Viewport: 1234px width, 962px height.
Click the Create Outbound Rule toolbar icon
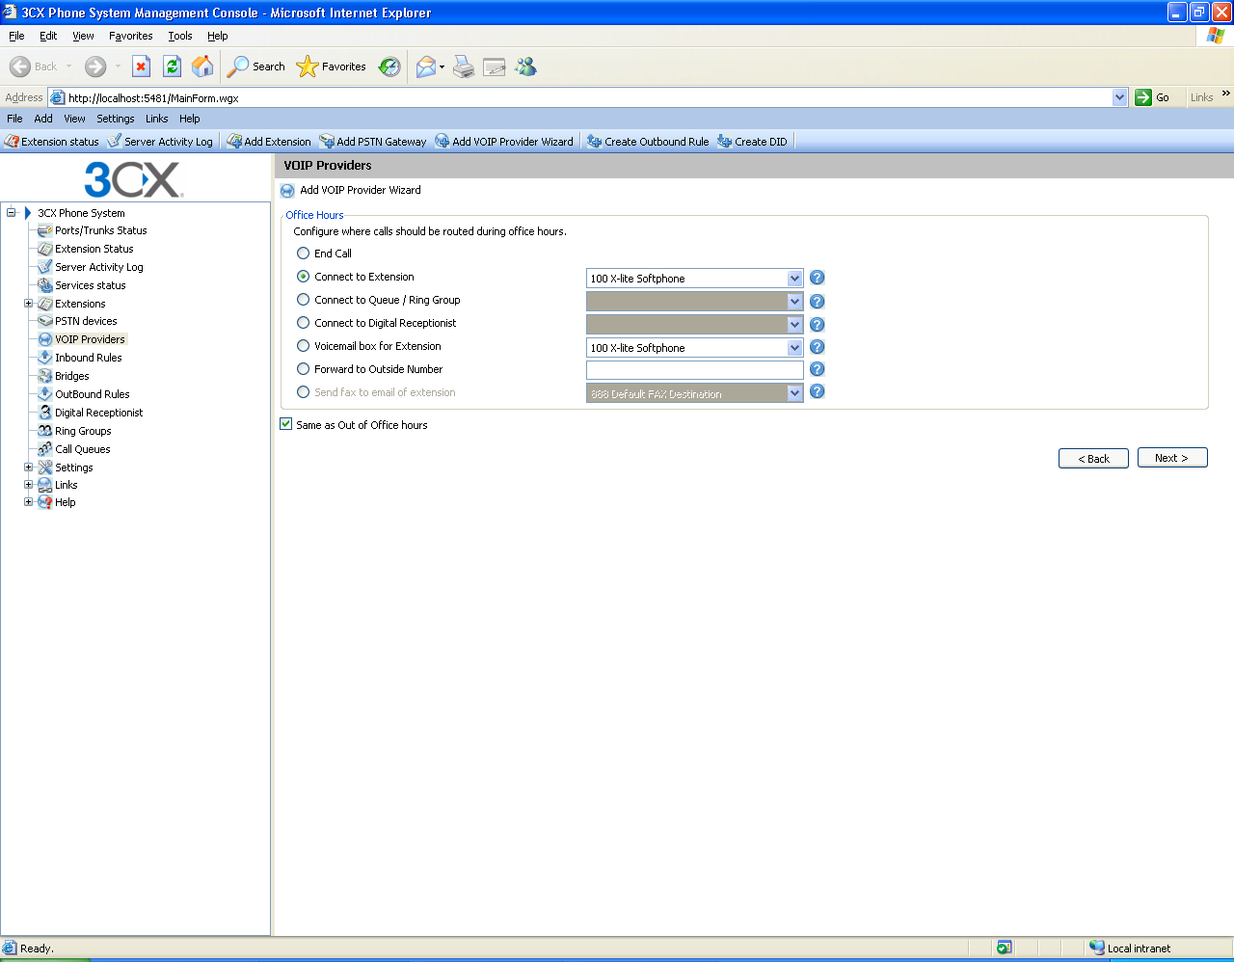[x=594, y=142]
